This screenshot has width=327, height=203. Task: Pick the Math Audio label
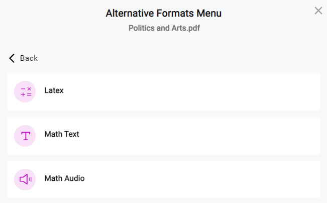pyautogui.click(x=64, y=178)
